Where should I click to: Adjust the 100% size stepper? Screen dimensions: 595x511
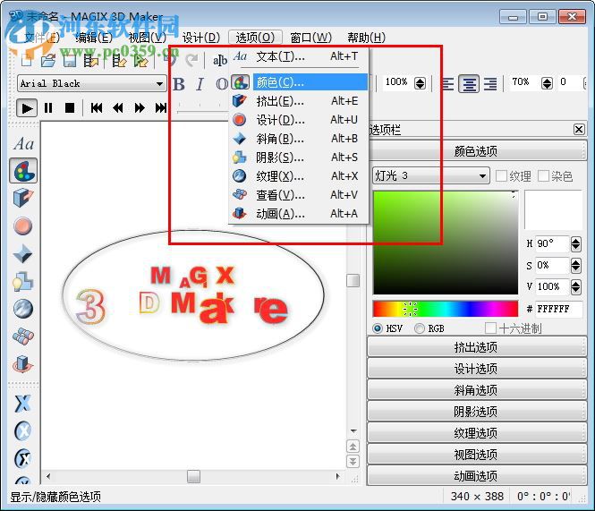(x=420, y=82)
